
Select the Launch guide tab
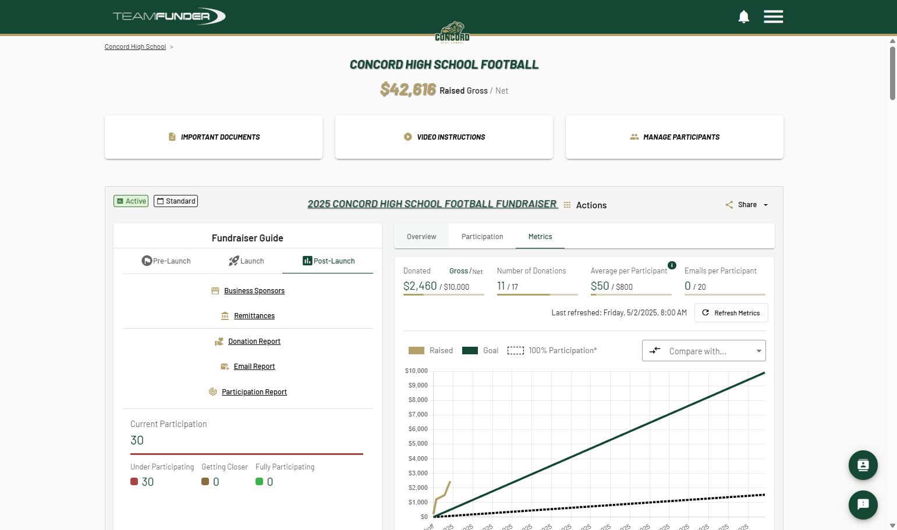(x=246, y=261)
